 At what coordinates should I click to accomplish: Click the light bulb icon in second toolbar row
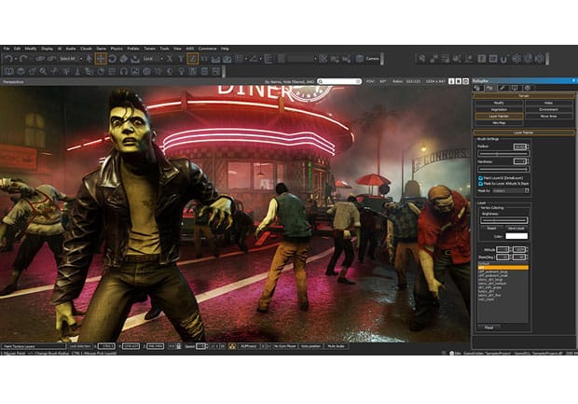(x=182, y=71)
